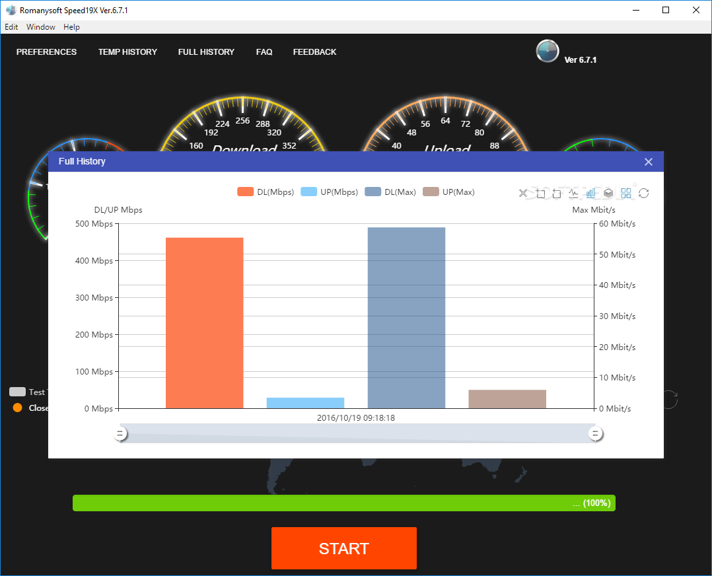Open the Edit menu
This screenshot has width=712, height=576.
pyautogui.click(x=11, y=27)
